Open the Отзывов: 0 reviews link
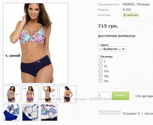Viewport: 153px width, 125px height. (131, 114)
